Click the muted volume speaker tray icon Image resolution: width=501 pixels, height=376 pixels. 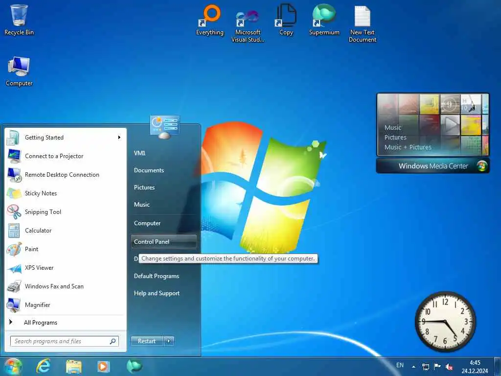(449, 367)
